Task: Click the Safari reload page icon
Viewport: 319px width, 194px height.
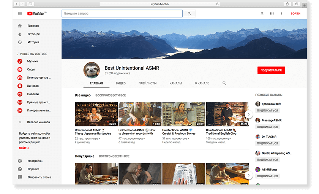Action: point(217,4)
